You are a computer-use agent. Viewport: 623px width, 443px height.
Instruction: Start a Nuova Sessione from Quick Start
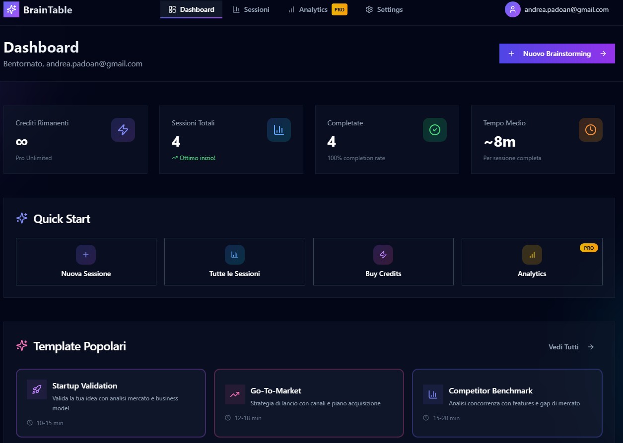[x=86, y=262]
